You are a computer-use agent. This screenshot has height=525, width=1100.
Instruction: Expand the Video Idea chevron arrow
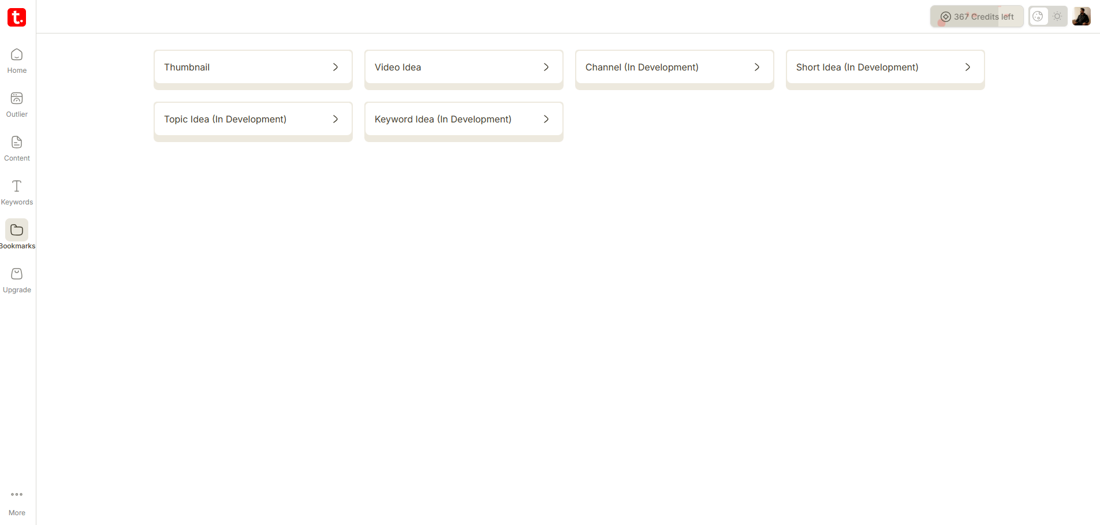pos(546,68)
